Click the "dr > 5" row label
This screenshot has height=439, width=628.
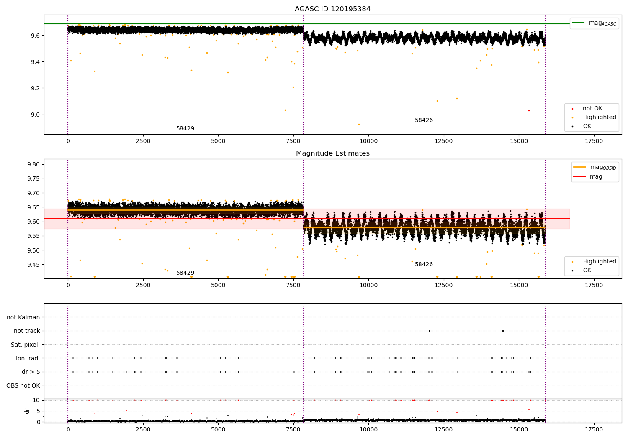point(31,372)
